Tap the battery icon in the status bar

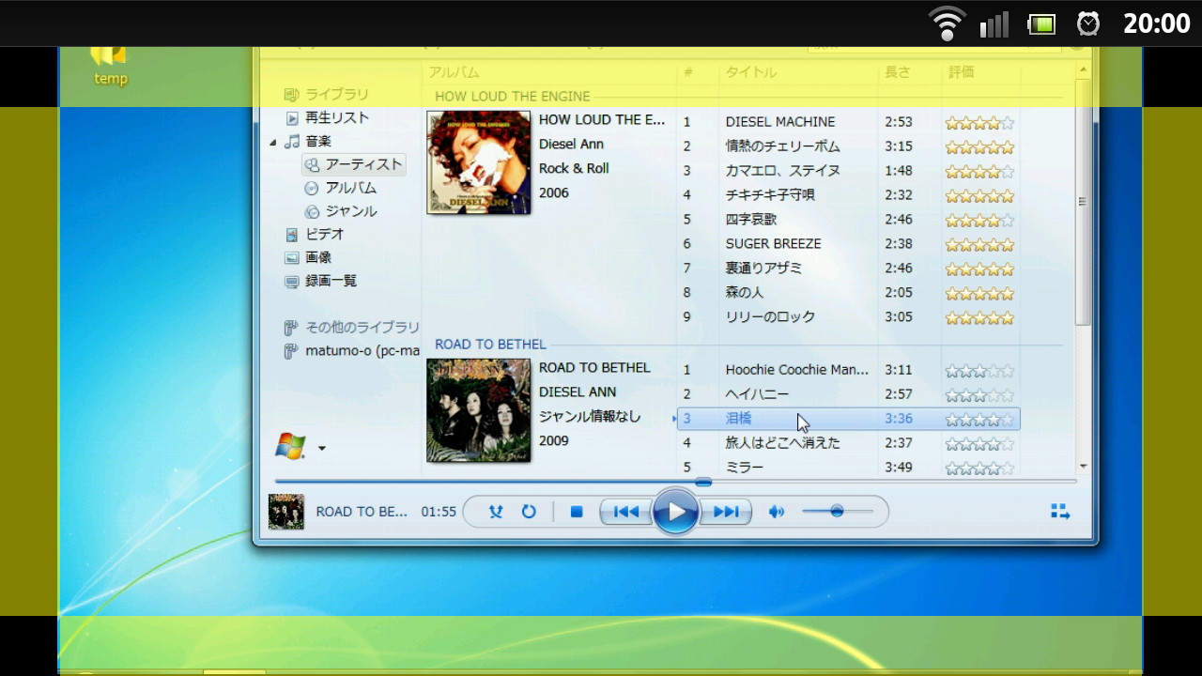tap(1041, 23)
